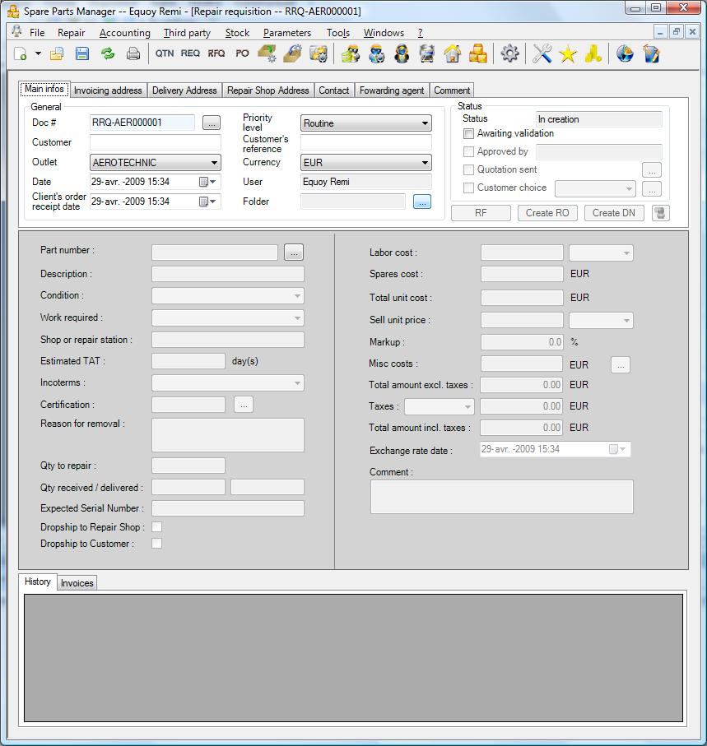Open settings with the gear icon
Screen dimensions: 707x746
[x=509, y=53]
